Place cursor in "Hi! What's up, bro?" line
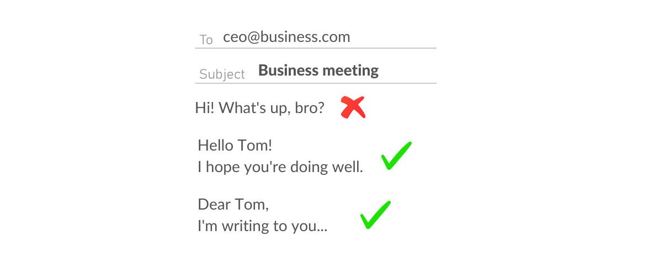 [259, 108]
